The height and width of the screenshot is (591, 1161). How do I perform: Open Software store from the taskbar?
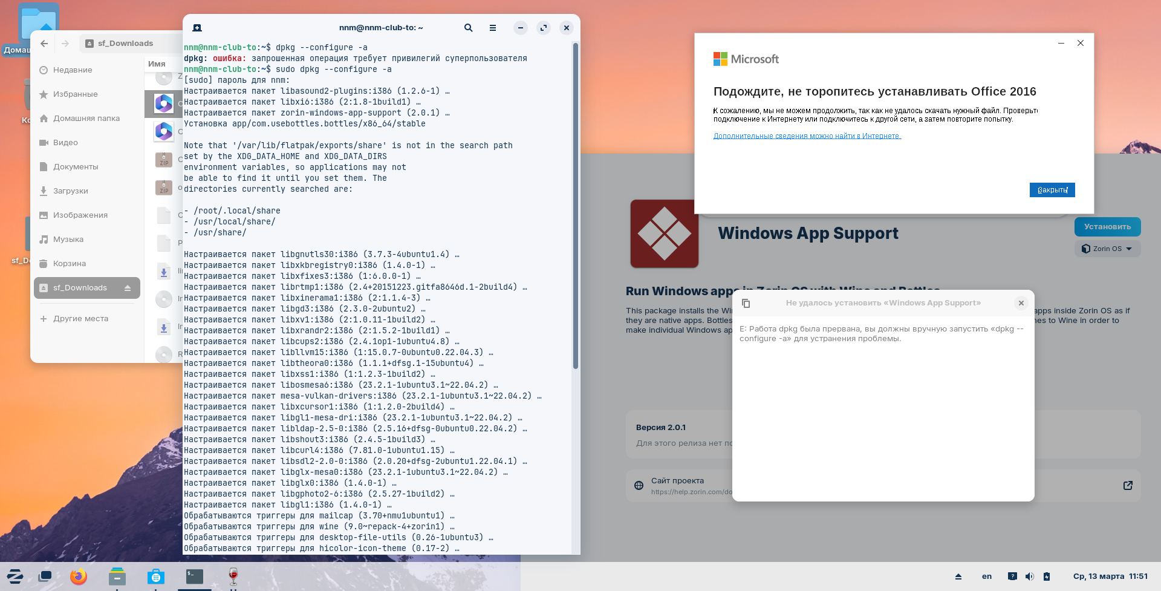(155, 576)
